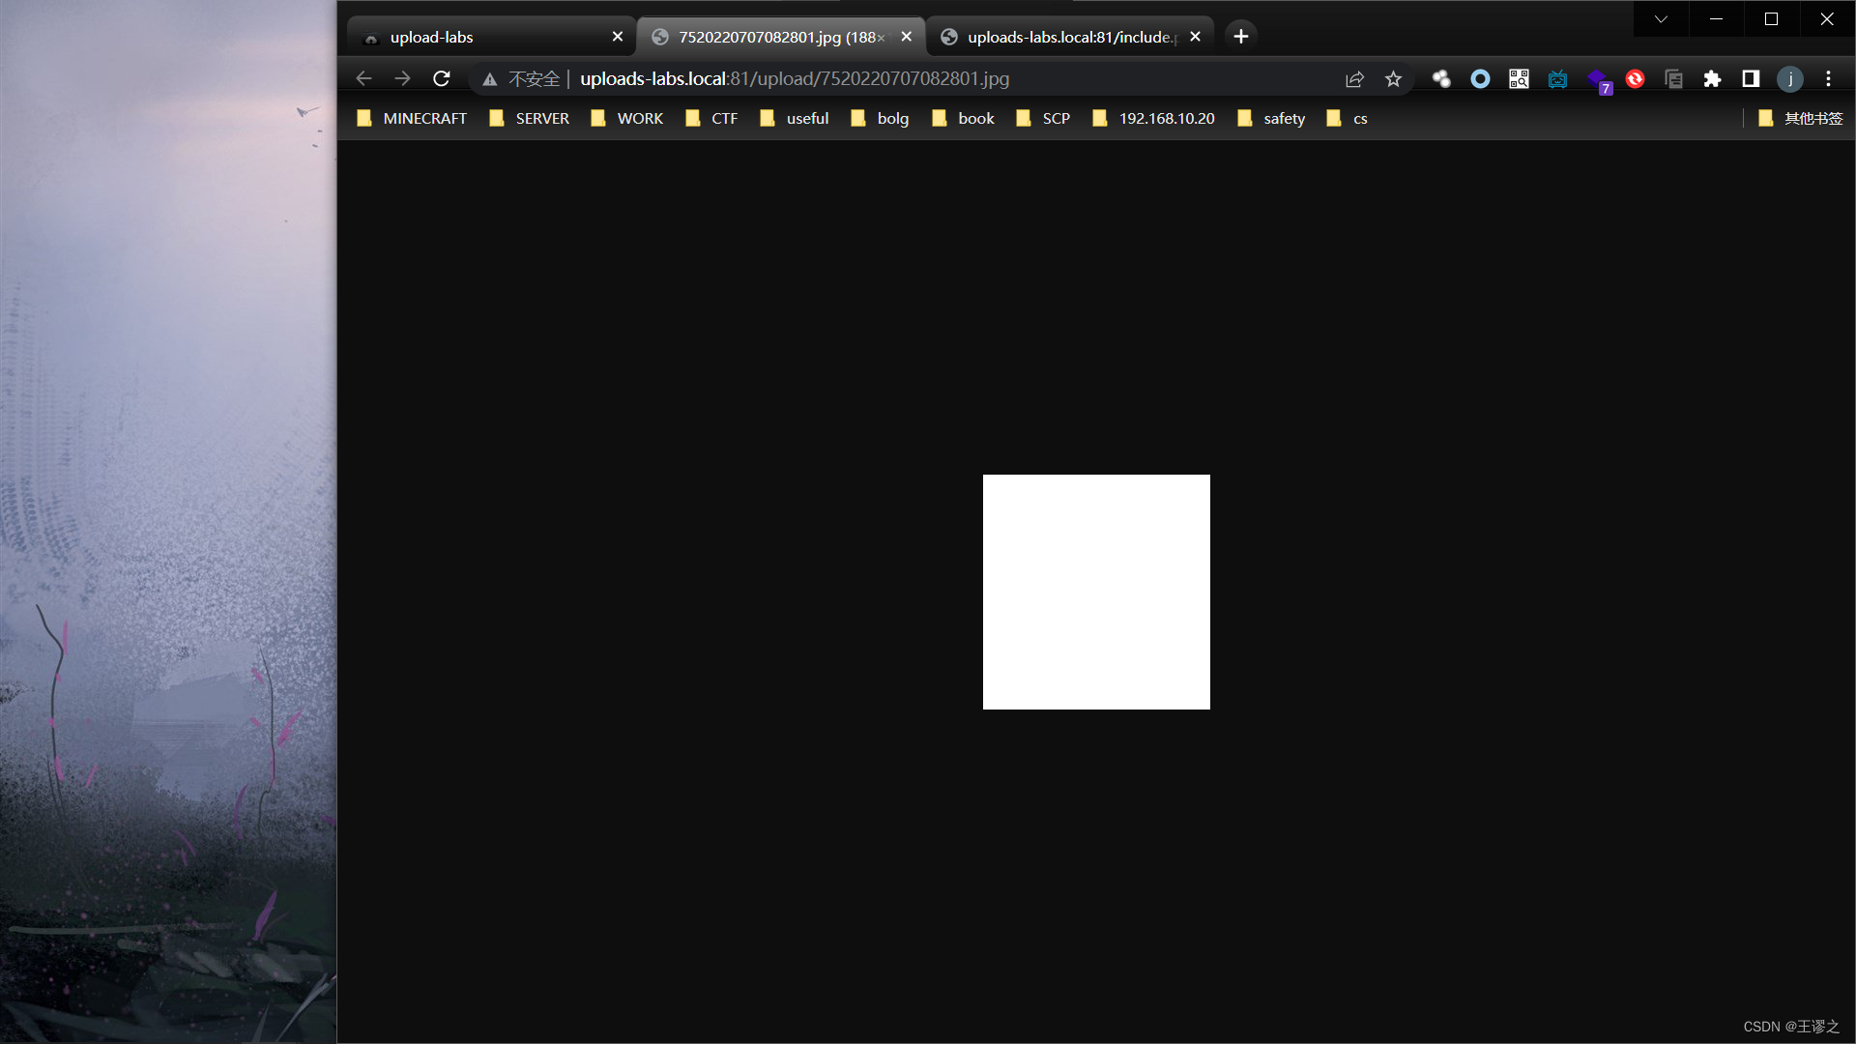1856x1044 pixels.
Task: Close the browser window
Action: coord(1826,18)
